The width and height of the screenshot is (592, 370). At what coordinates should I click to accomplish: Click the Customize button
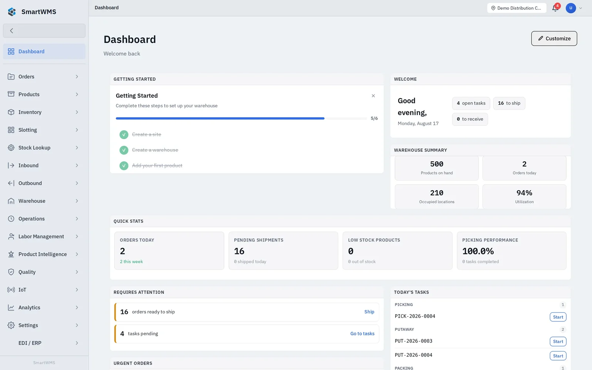pyautogui.click(x=554, y=38)
